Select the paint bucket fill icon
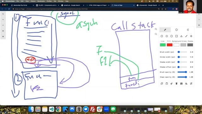 (186, 84)
